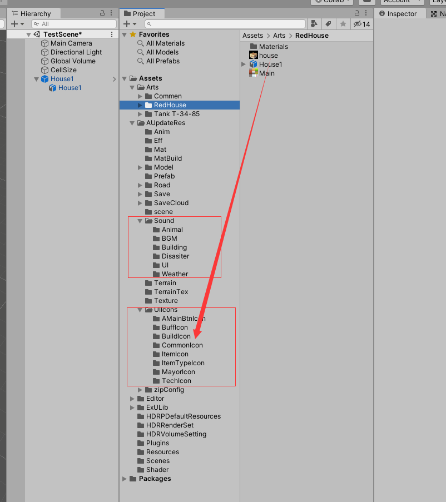Open the Project panel kebab menu

[x=366, y=13]
